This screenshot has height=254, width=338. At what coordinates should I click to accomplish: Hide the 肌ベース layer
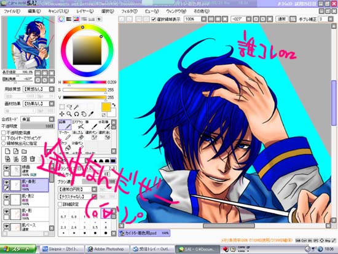coord(7,226)
